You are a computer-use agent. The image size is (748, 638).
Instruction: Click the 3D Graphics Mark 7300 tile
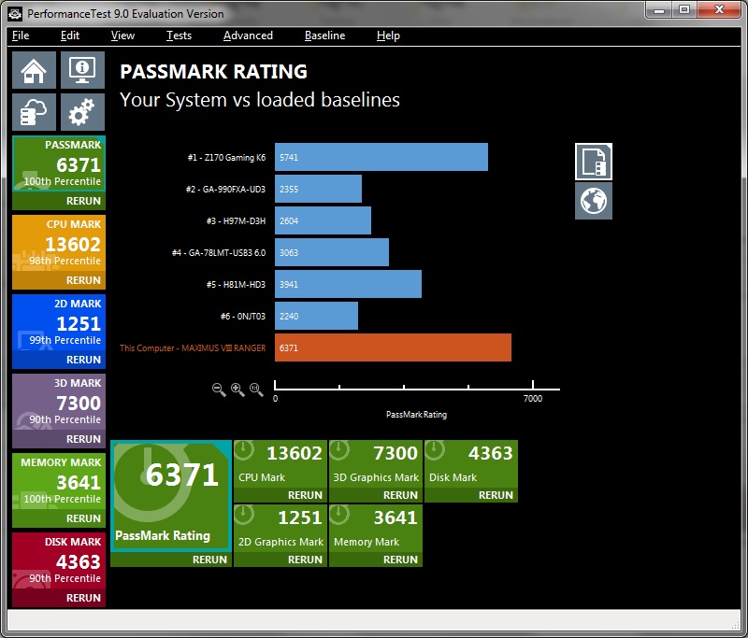coord(376,463)
